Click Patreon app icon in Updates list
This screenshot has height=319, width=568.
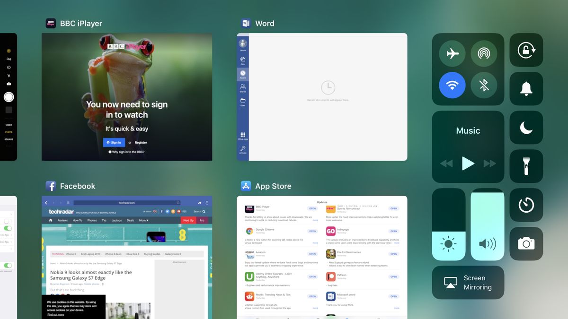tap(331, 276)
